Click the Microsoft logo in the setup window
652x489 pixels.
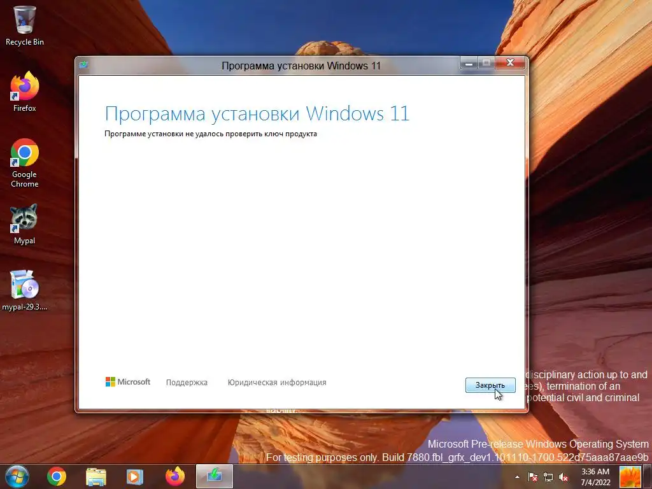click(x=128, y=382)
